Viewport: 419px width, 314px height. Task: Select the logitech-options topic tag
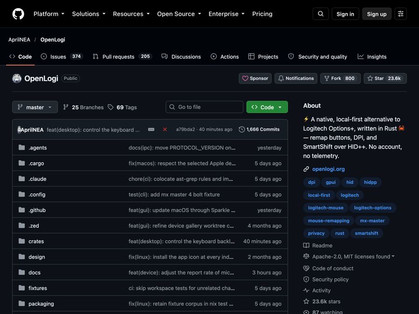pos(372,208)
